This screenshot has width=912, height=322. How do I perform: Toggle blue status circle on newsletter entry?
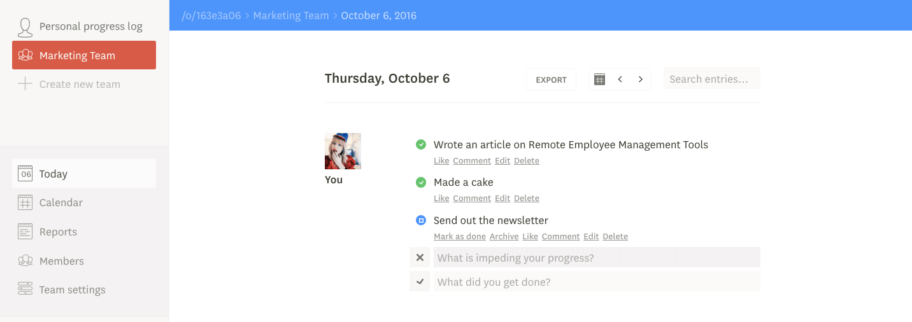tap(421, 220)
